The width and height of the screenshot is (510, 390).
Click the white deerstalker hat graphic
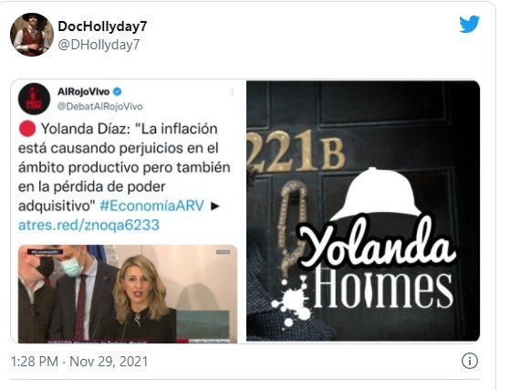point(377,195)
